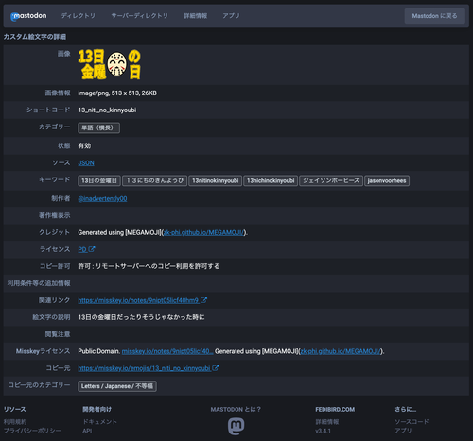Open ドキュメント footer link

click(x=99, y=422)
